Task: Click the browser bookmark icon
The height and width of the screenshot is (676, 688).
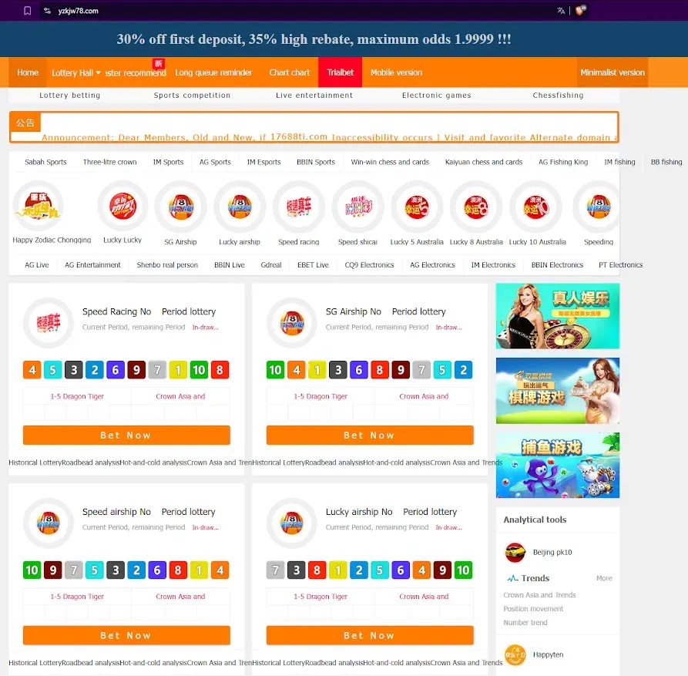Action: point(28,11)
